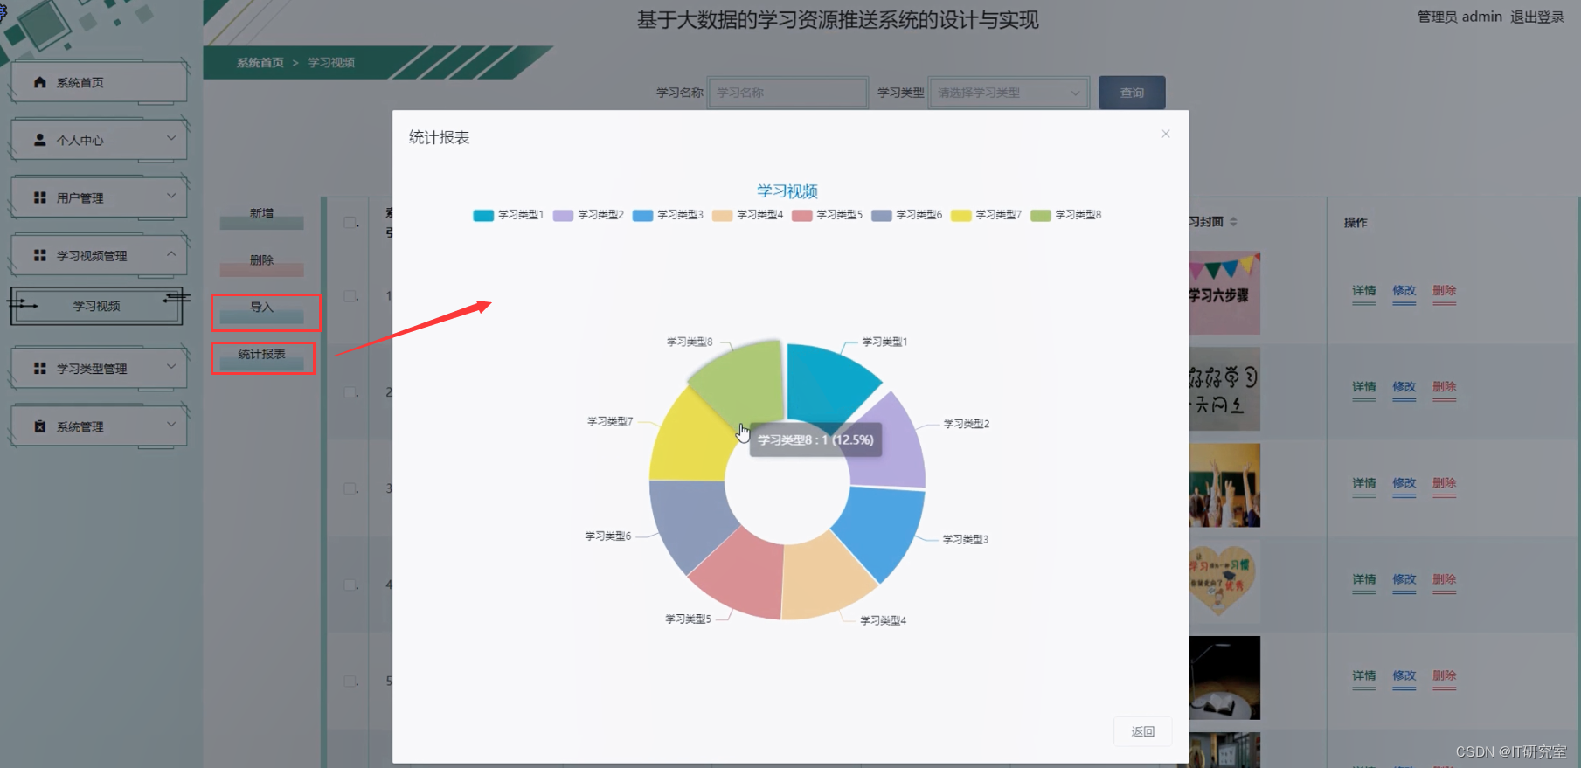
Task: Click 修改 in the 学习六步骤 row
Action: coord(1404,291)
